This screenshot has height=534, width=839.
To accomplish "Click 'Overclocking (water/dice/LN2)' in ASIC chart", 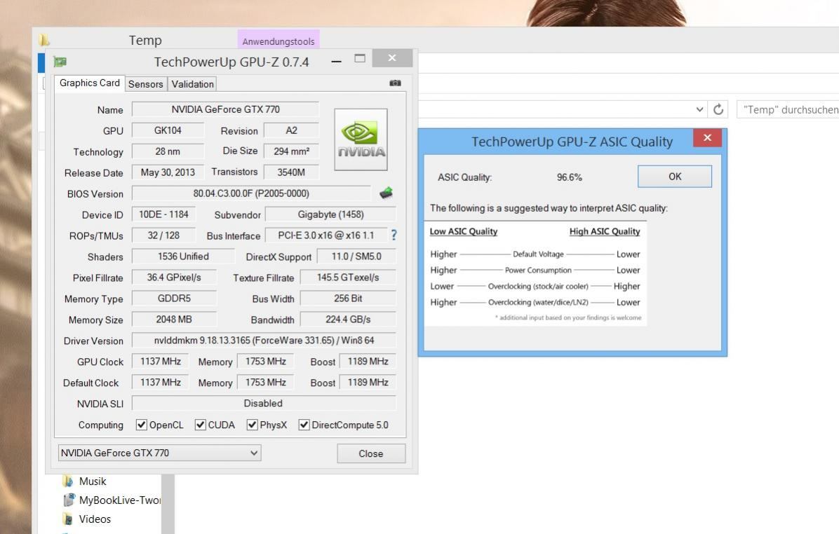I will click(x=538, y=303).
